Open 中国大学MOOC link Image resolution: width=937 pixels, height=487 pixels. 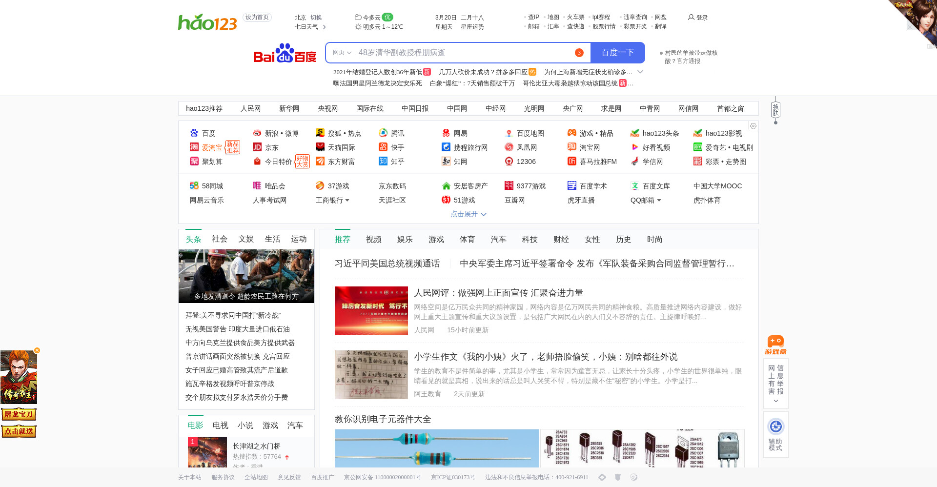pos(718,186)
